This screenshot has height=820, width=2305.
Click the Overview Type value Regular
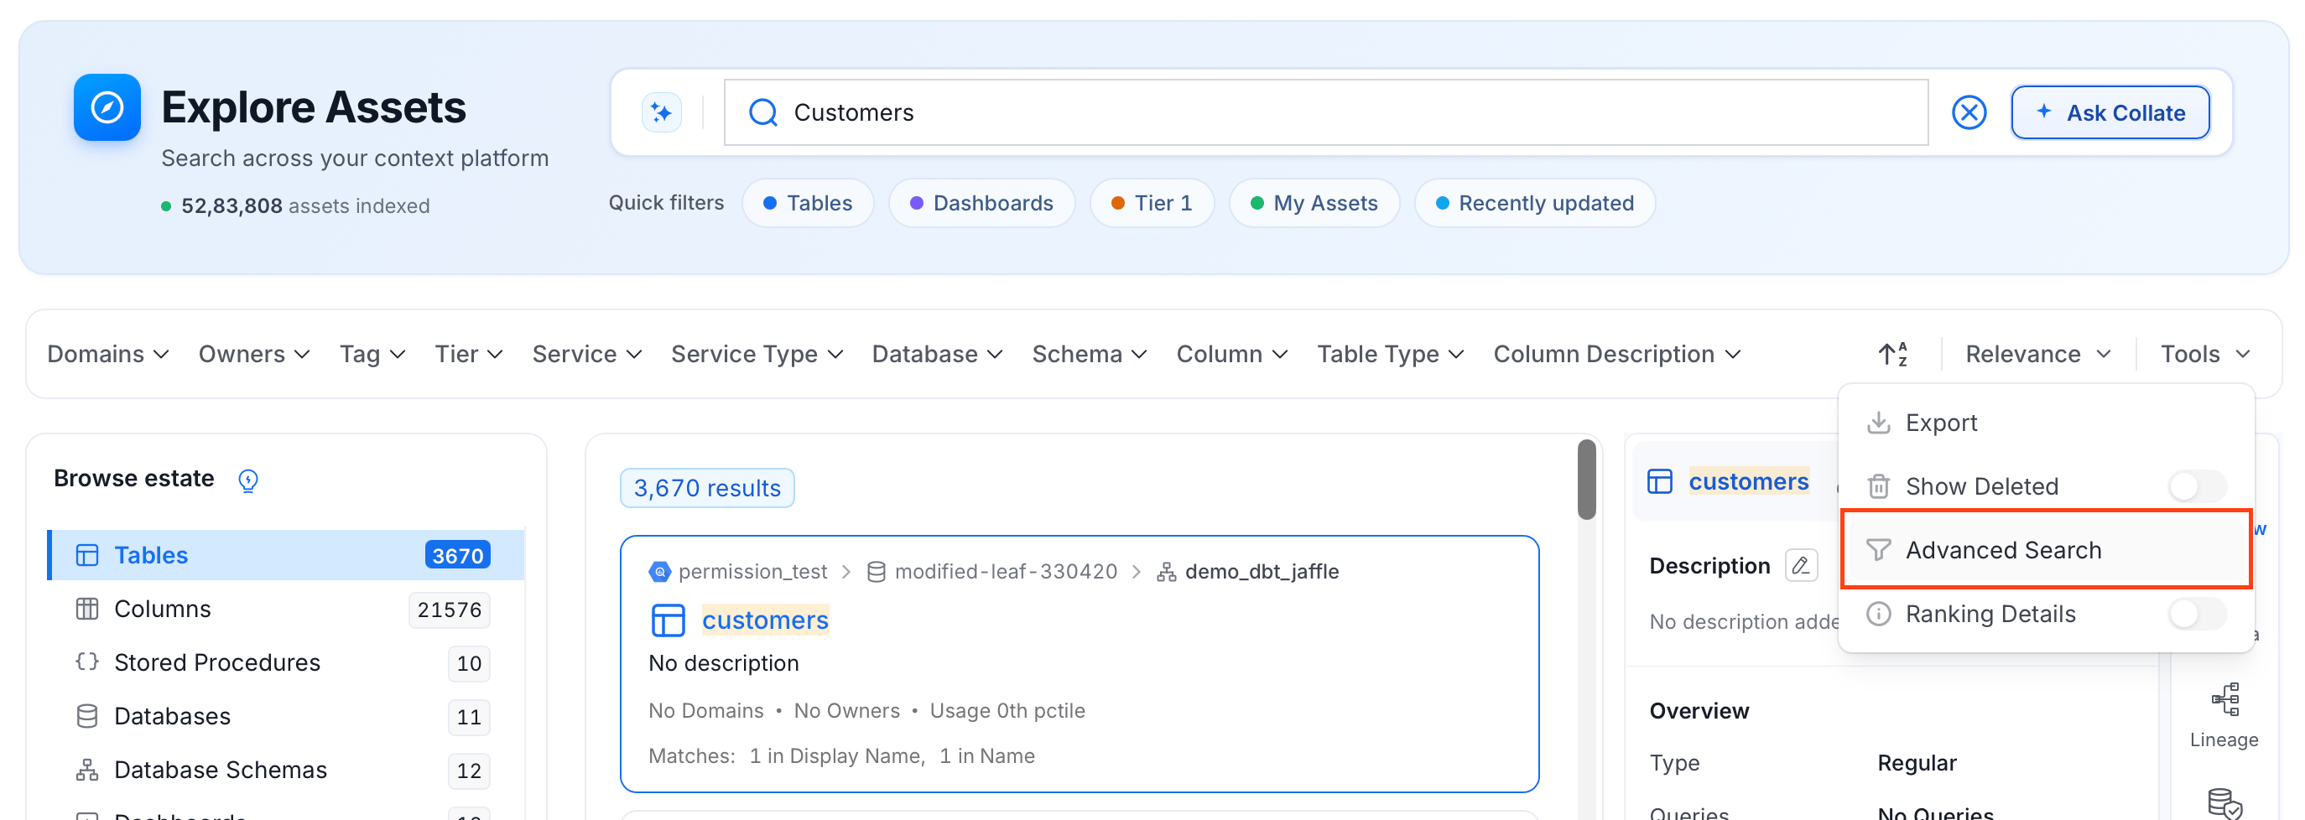tap(1917, 763)
